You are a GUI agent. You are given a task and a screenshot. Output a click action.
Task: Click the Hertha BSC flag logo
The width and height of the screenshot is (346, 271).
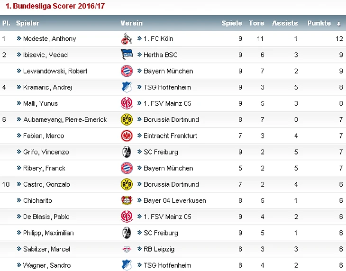tap(127, 54)
